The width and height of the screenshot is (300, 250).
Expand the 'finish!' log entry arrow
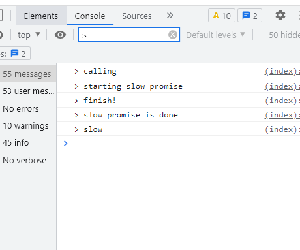76,101
